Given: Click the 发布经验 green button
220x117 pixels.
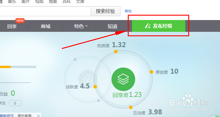Looking at the screenshot, I should coord(159,26).
